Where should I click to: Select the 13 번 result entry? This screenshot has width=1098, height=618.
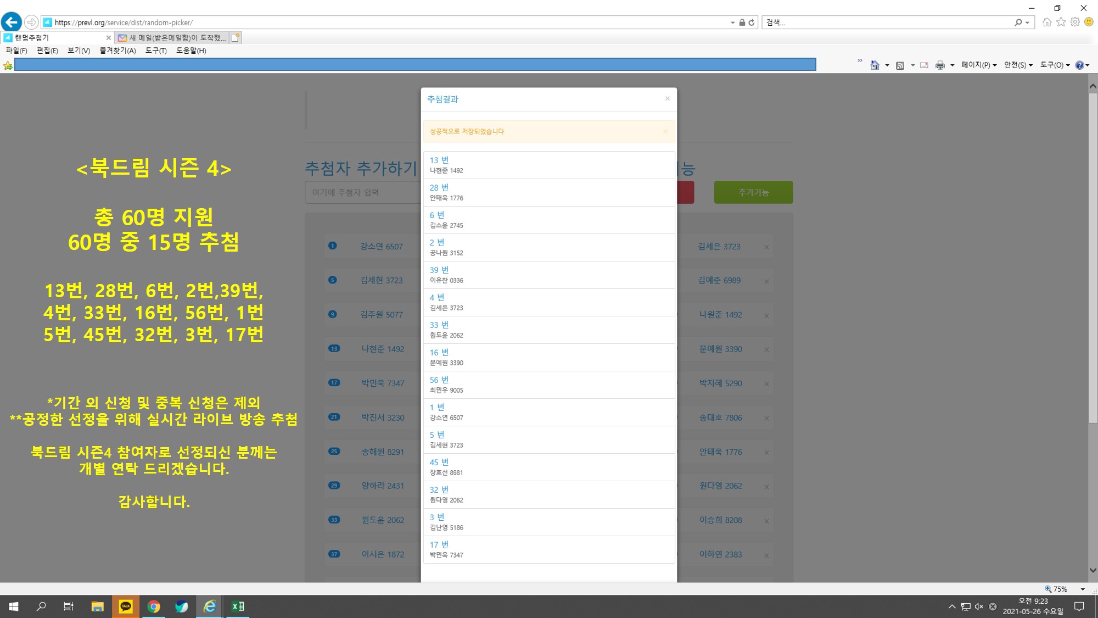(x=548, y=165)
